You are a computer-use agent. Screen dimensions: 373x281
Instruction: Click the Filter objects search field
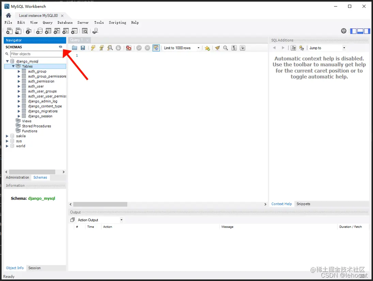coord(37,54)
